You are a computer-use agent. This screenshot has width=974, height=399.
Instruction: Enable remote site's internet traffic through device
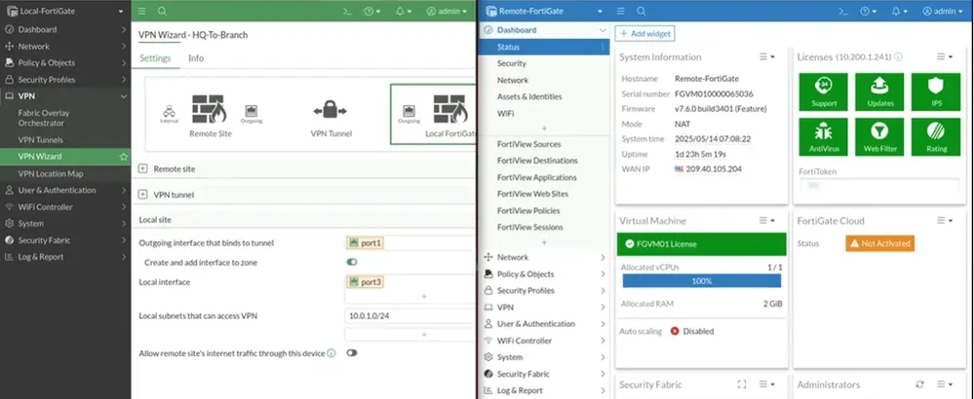point(352,353)
